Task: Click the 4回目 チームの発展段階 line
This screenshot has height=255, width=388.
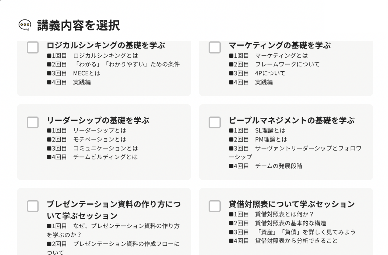Action: tap(265, 166)
